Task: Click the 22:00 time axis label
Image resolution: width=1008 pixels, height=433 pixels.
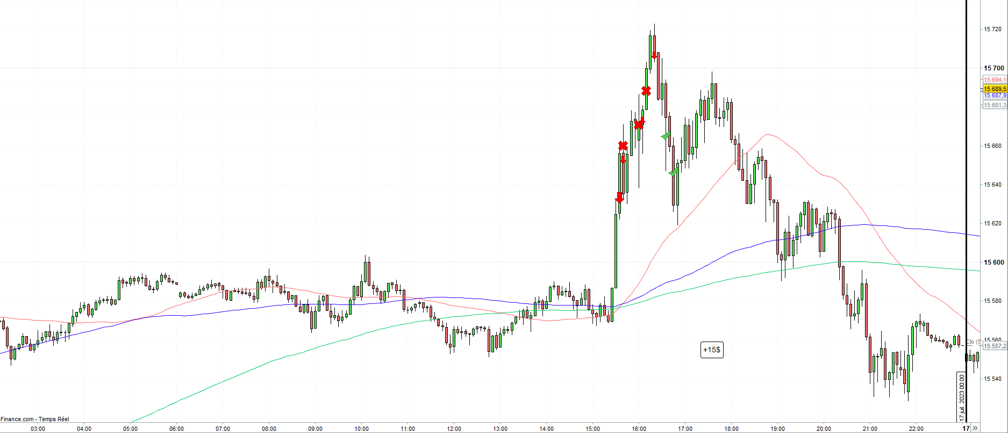Action: pyautogui.click(x=916, y=429)
